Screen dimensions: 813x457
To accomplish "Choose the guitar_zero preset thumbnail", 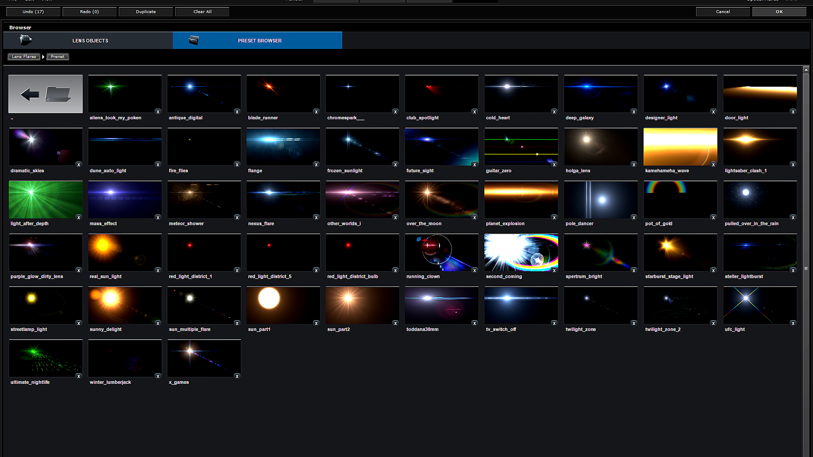I will tap(521, 147).
